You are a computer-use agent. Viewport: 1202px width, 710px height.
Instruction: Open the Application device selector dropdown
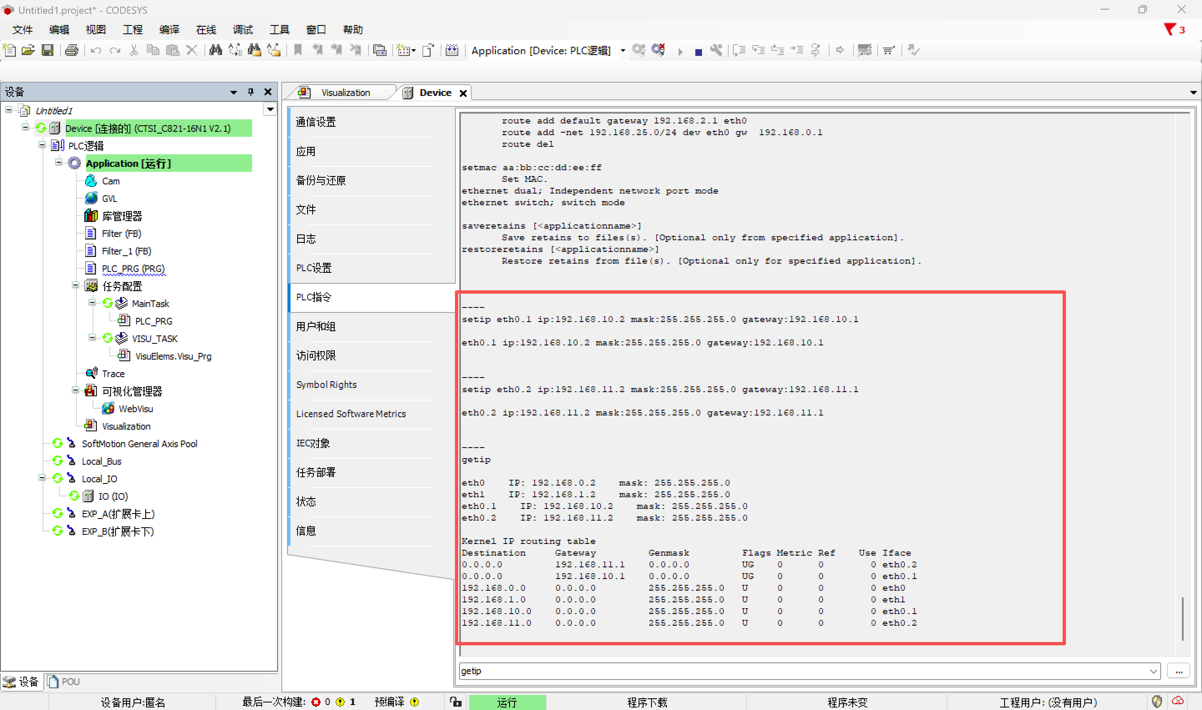click(622, 50)
